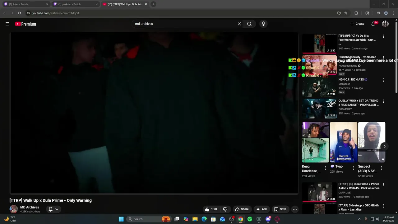Expand notification preference dropdown for MD Archives
This screenshot has height=224, width=398.
point(57,209)
